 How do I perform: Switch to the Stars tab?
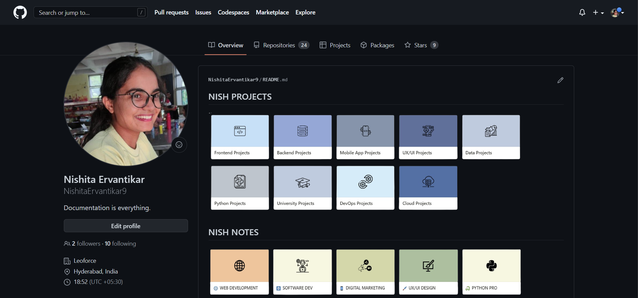click(x=421, y=45)
